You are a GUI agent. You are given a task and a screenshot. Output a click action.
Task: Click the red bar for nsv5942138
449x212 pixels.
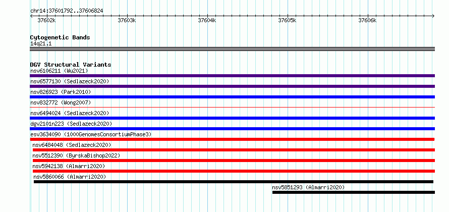[234, 171]
